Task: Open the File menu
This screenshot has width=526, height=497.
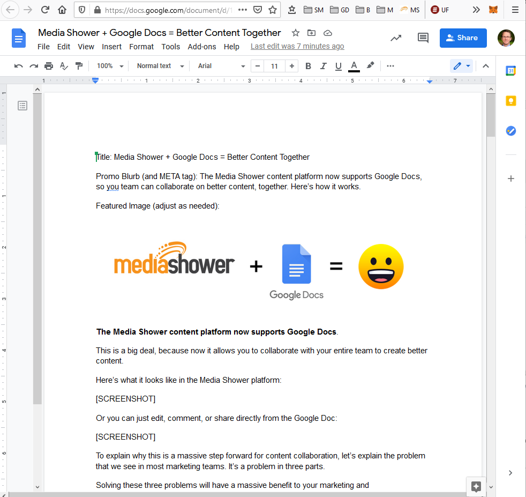Action: (x=43, y=47)
